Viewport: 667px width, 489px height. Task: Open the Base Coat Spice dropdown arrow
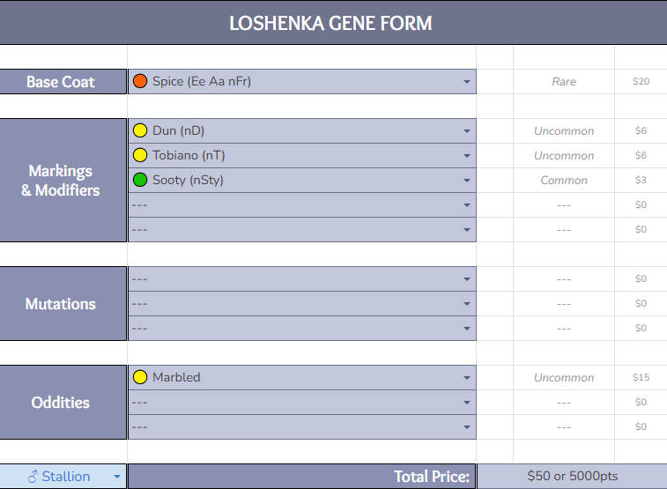466,82
